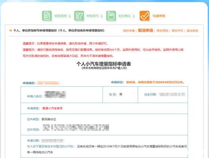Click the '证件号码' label
This screenshot has height=158, width=209.
pyautogui.click(x=33, y=130)
